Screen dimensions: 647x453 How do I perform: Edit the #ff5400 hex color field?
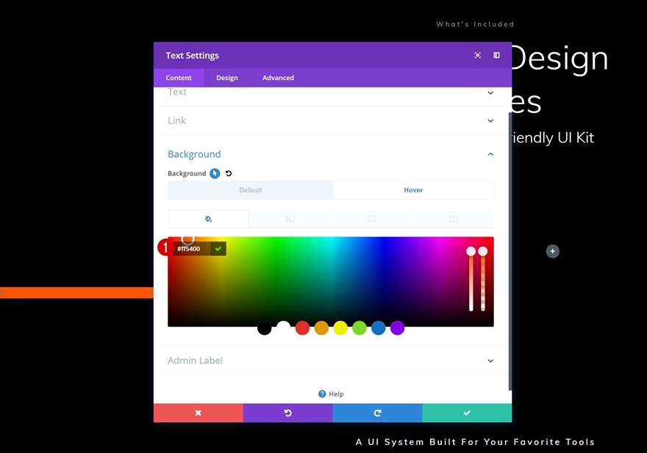click(192, 249)
